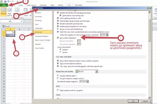This screenshot has width=157, height=104.
Task: Click OK in Excel Options
Action: (x=133, y=101)
